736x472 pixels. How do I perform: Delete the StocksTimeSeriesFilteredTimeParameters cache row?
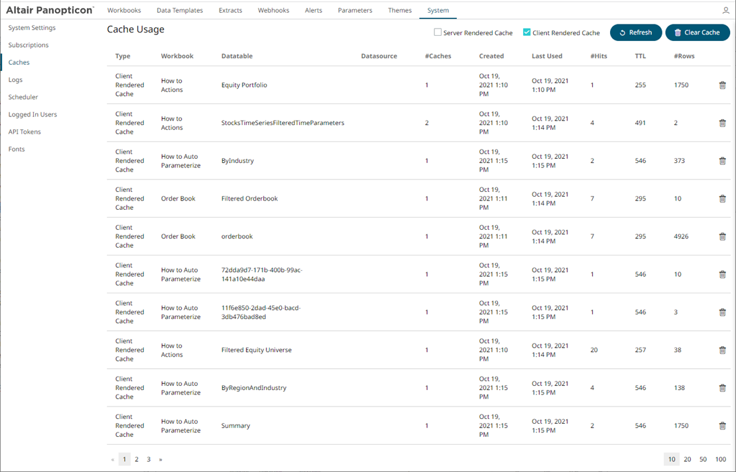(722, 123)
